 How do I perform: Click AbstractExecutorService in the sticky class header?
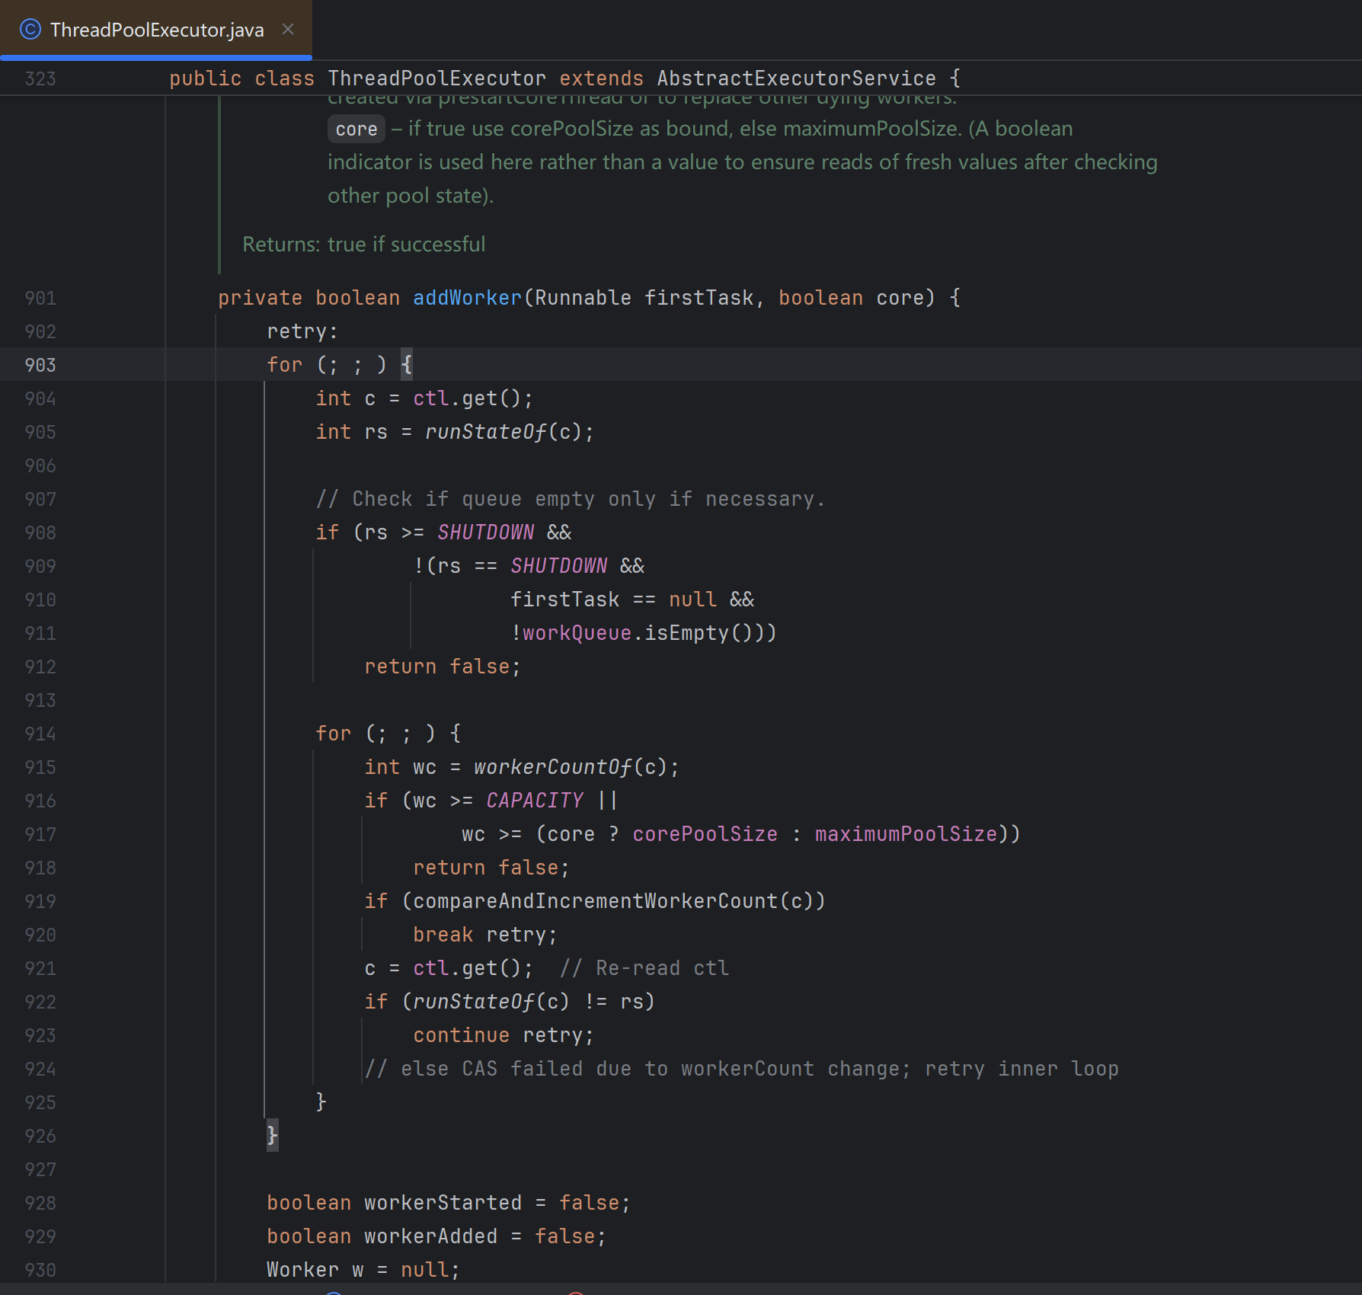click(x=796, y=78)
